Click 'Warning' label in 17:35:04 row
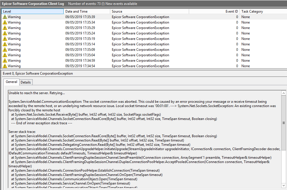Viewport: 287px width, 190px height. click(x=14, y=55)
